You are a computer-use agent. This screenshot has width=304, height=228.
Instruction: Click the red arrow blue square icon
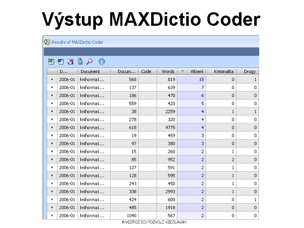coord(80,61)
